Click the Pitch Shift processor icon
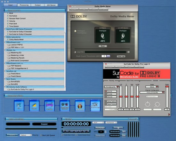This screenshot has width=176, height=141. [x=8, y=24]
